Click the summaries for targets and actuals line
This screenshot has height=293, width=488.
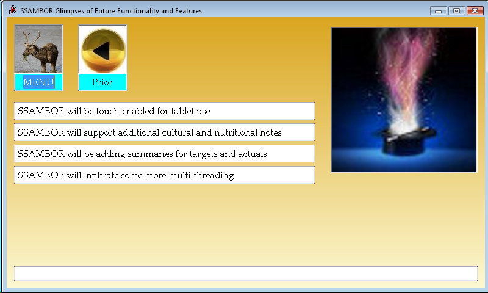coord(164,154)
